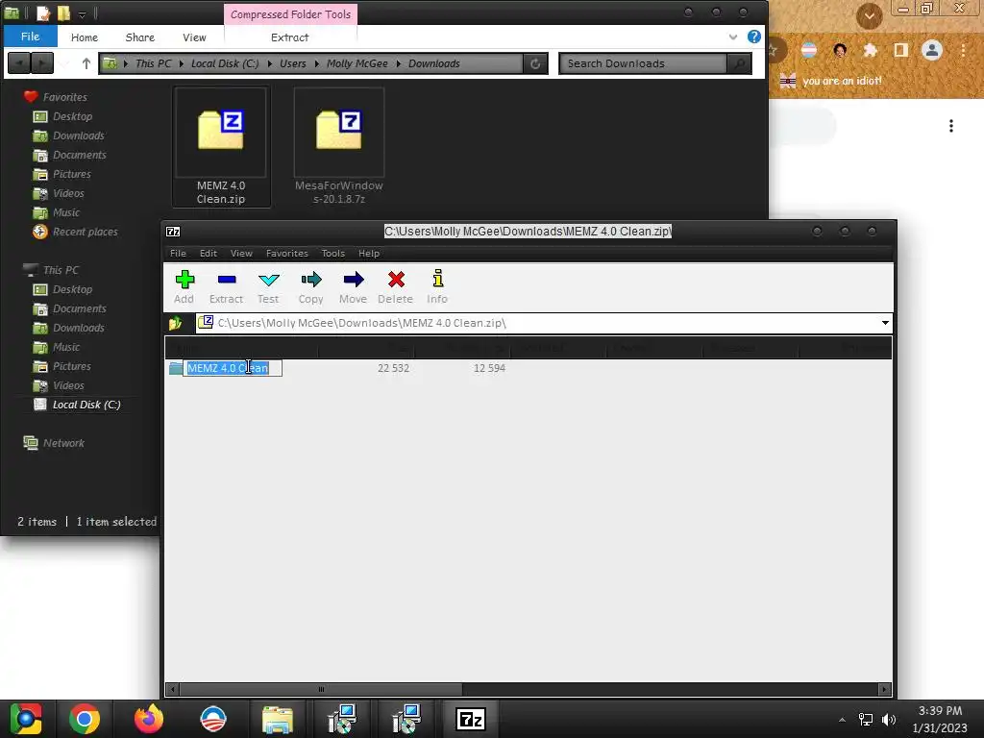The width and height of the screenshot is (984, 738).
Task: Open 7-Zip Edit menu
Action: click(209, 254)
